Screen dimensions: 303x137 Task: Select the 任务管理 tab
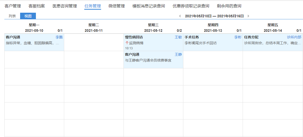(x=93, y=6)
